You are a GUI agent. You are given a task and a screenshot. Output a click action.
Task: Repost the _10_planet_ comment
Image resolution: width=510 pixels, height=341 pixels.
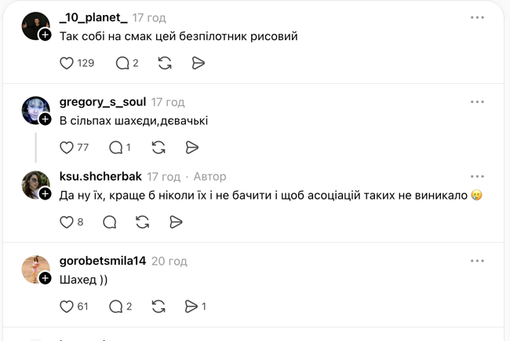(x=165, y=63)
